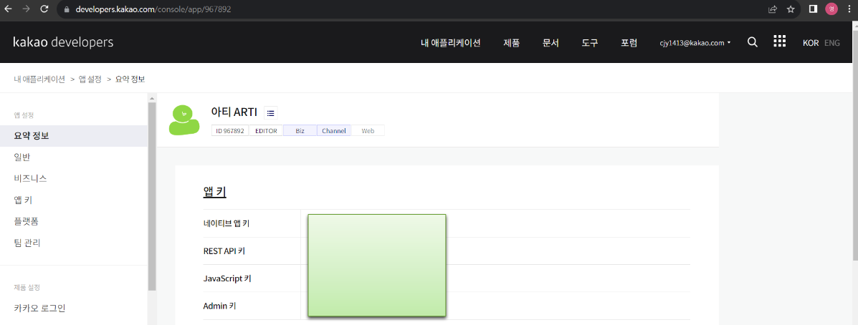
Task: Click the sidebar scrollbar thumb
Action: [152, 196]
